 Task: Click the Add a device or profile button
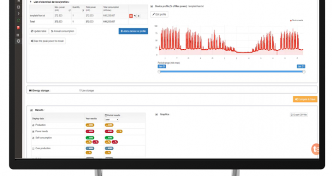(x=133, y=31)
